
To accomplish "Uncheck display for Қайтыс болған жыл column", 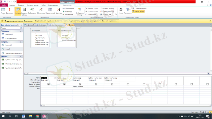I will pyautogui.click(x=96, y=84).
